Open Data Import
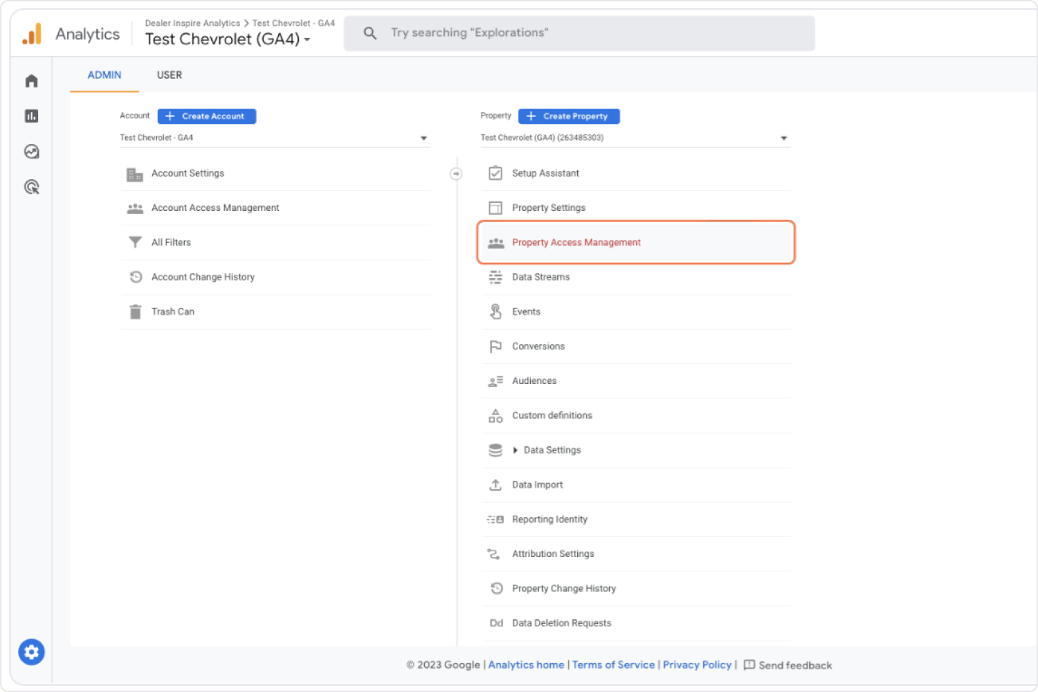The width and height of the screenshot is (1038, 692). (637, 485)
